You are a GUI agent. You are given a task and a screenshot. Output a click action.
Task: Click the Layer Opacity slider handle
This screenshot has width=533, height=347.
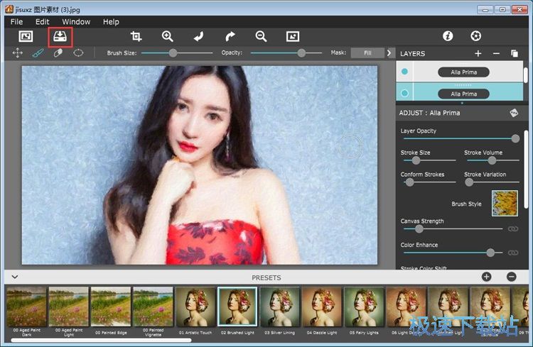515,139
